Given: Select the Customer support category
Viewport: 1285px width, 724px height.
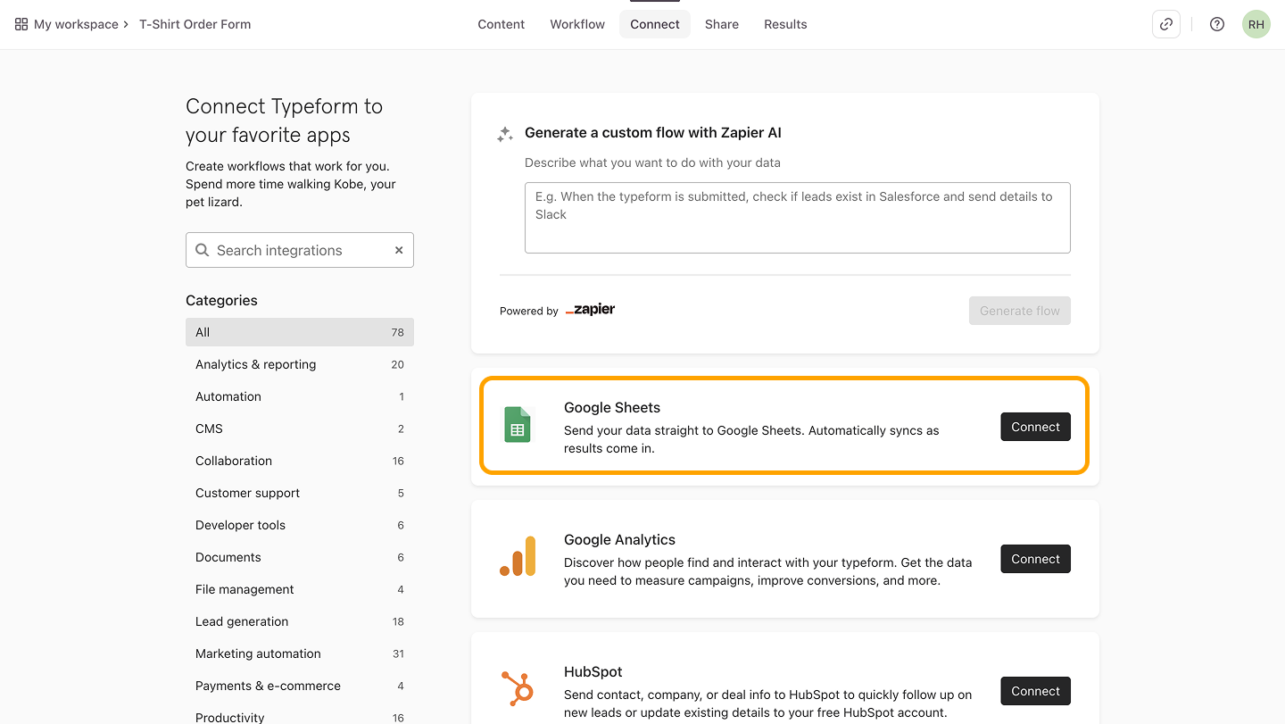Looking at the screenshot, I should (x=300, y=493).
